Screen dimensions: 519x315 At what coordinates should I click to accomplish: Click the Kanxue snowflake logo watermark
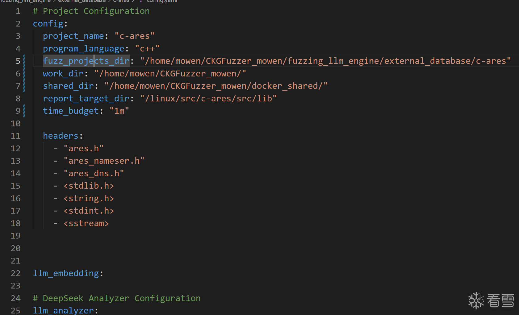[x=476, y=300]
